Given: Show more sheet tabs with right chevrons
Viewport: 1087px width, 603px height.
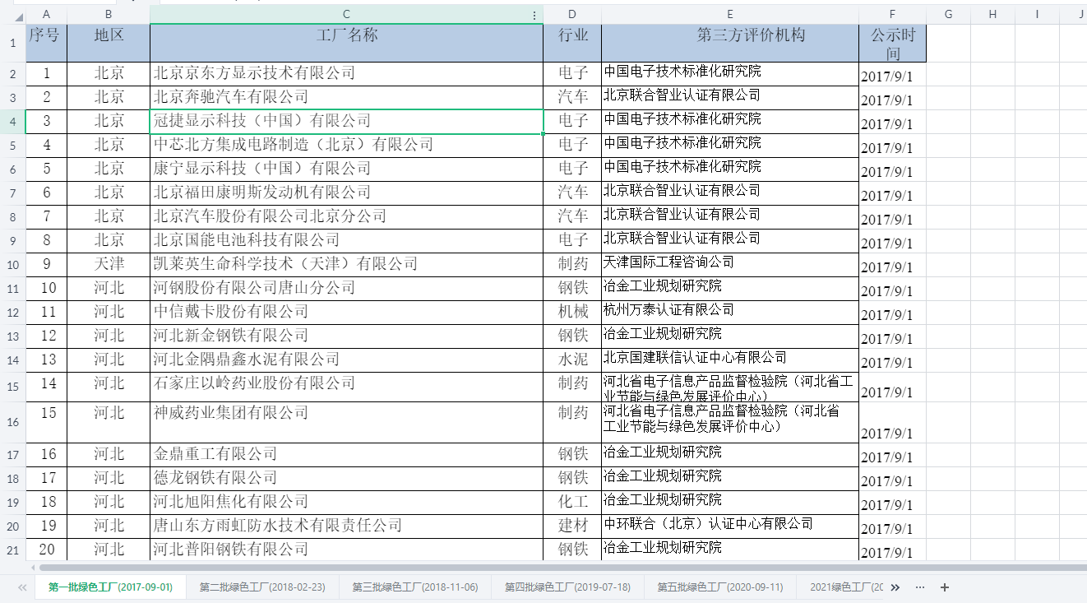Looking at the screenshot, I should coord(895,587).
